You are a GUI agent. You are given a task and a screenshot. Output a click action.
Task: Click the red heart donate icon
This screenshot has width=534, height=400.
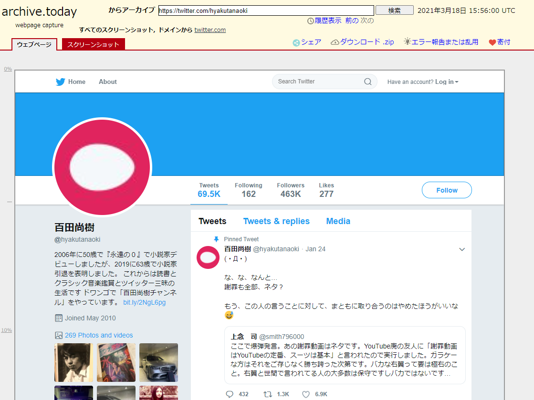point(492,42)
